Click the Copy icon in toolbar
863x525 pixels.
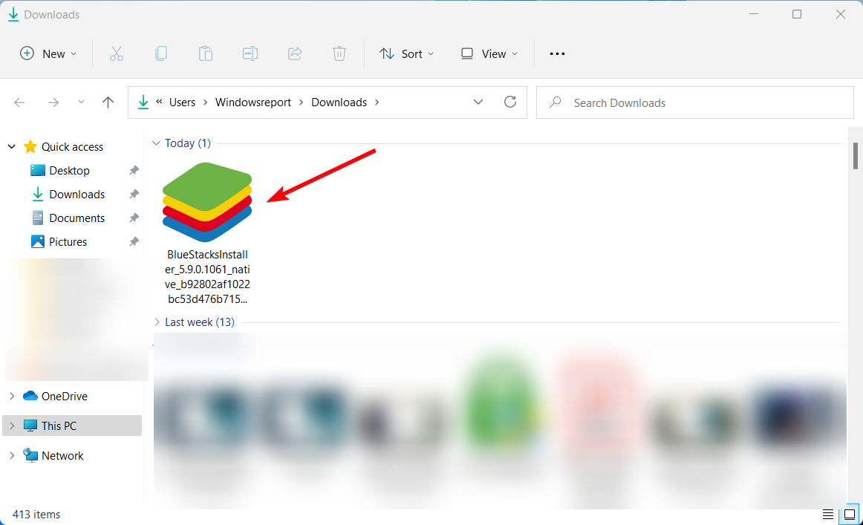tap(161, 53)
